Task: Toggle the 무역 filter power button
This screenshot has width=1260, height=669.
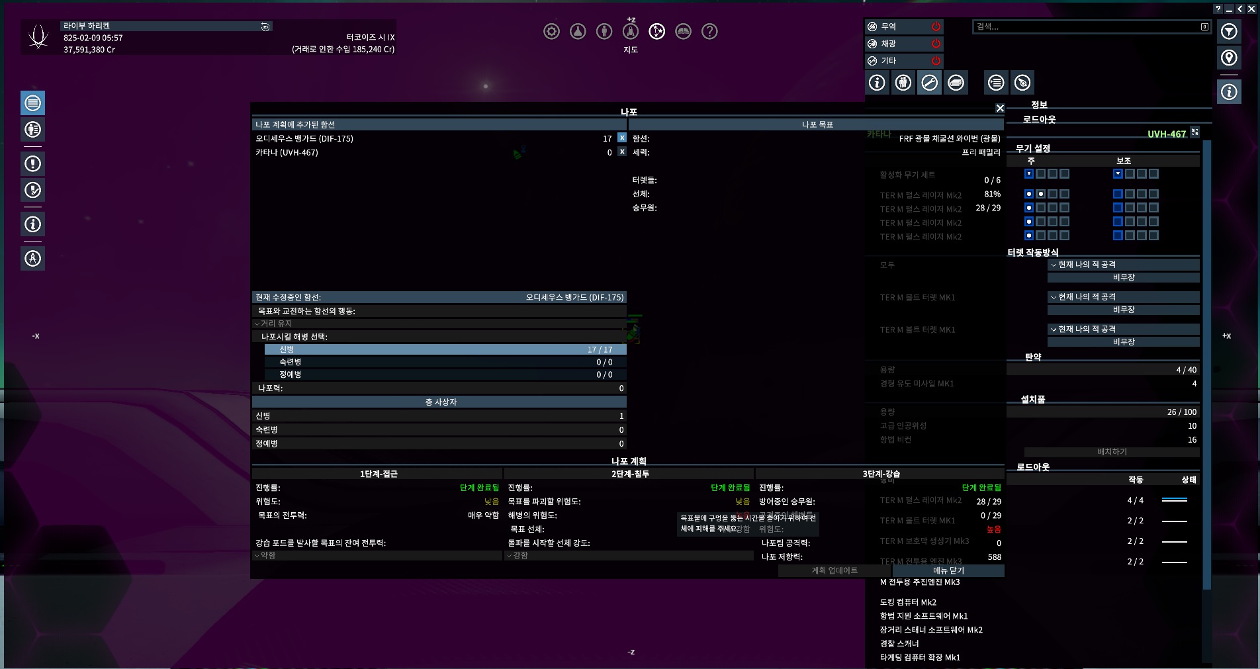Action: point(936,26)
